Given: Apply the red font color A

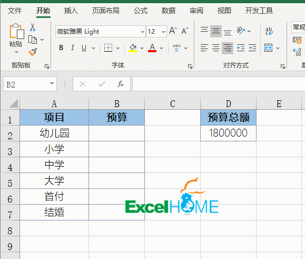Looking at the screenshot, I should [152, 48].
